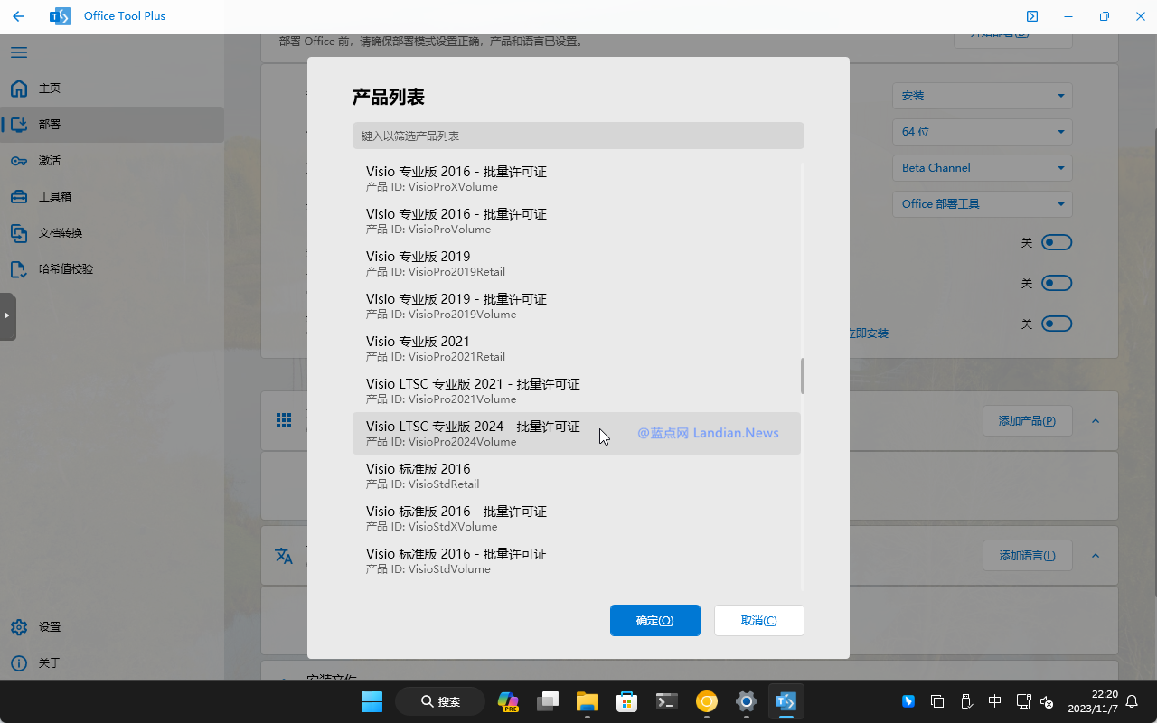Open the 关于 info page
The image size is (1157, 723).
click(x=19, y=663)
